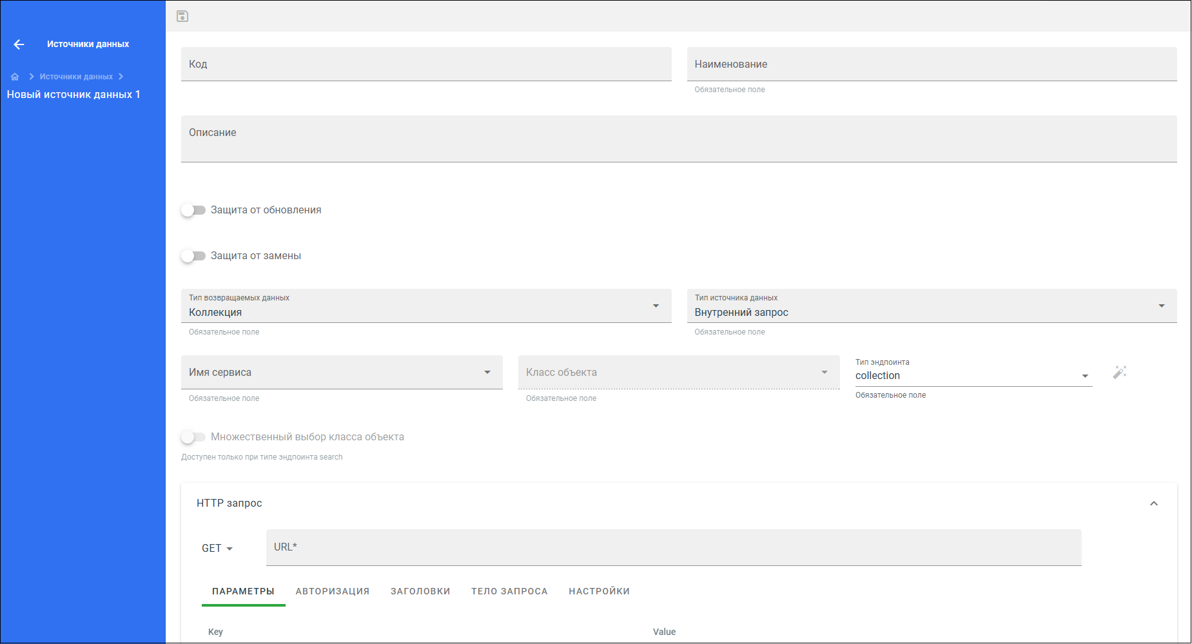Open the home breadcrumb icon
Image resolution: width=1192 pixels, height=644 pixels.
point(15,77)
